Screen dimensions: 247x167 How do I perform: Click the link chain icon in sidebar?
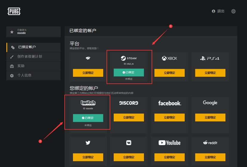coord(13,47)
